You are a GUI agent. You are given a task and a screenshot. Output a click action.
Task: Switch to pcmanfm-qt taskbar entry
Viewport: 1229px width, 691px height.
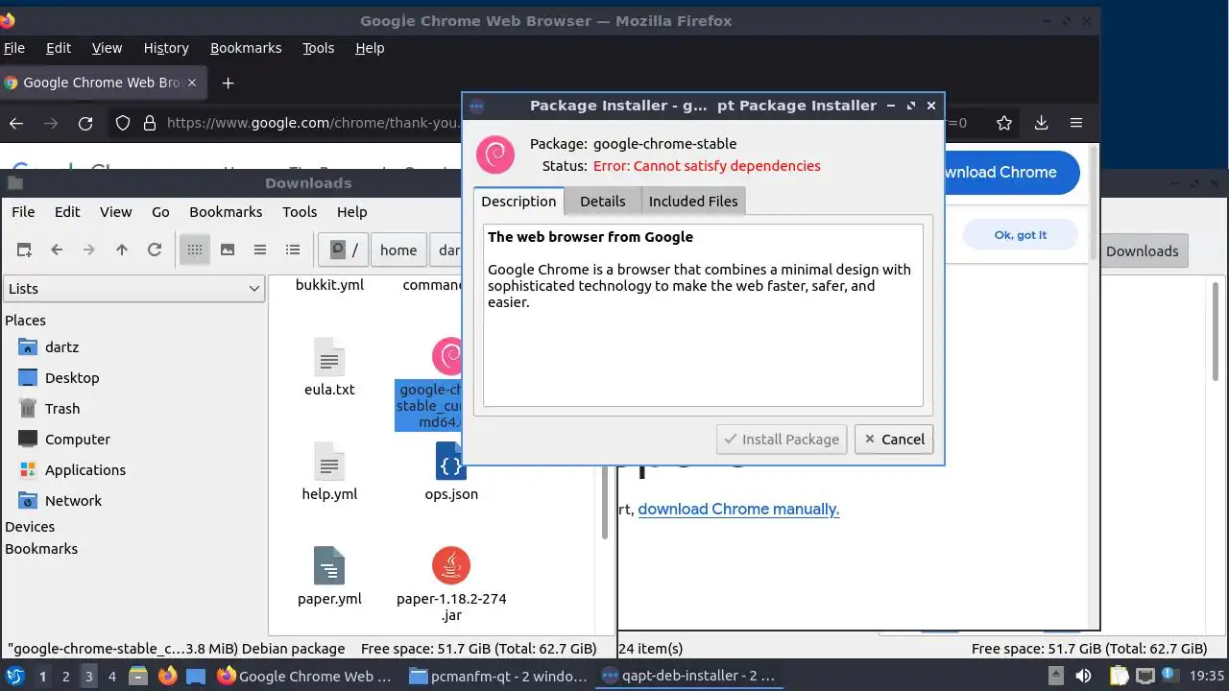497,676
